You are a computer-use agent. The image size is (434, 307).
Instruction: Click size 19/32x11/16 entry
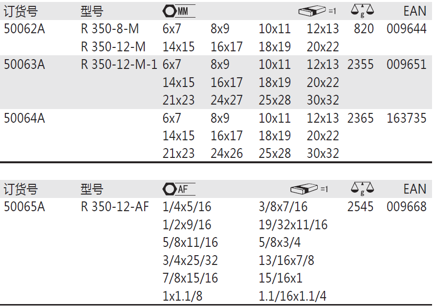293,225
